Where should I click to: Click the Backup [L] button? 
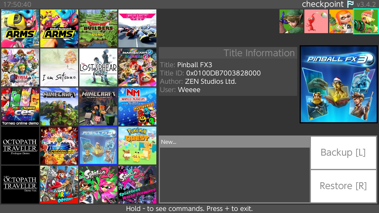pyautogui.click(x=343, y=152)
